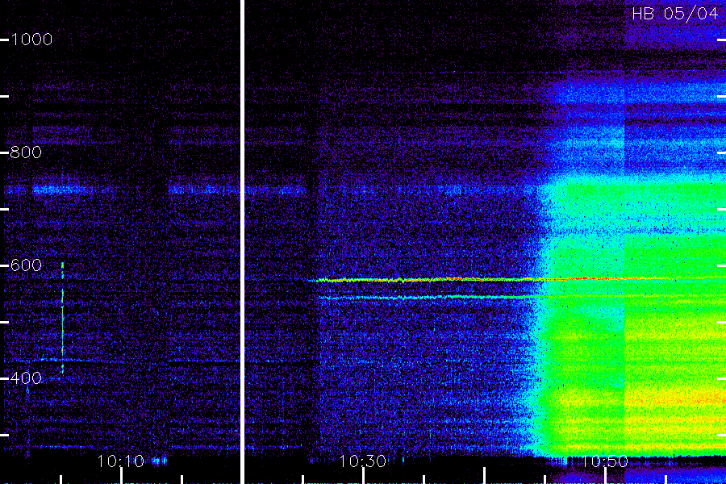Click the 400 frequency axis label

[26, 378]
